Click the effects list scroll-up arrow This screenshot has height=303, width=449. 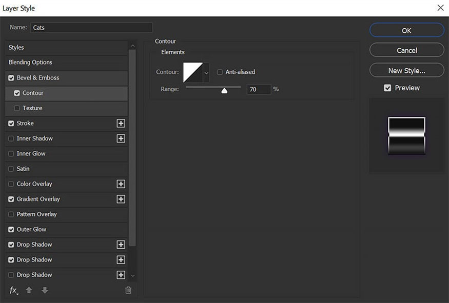coord(132,46)
